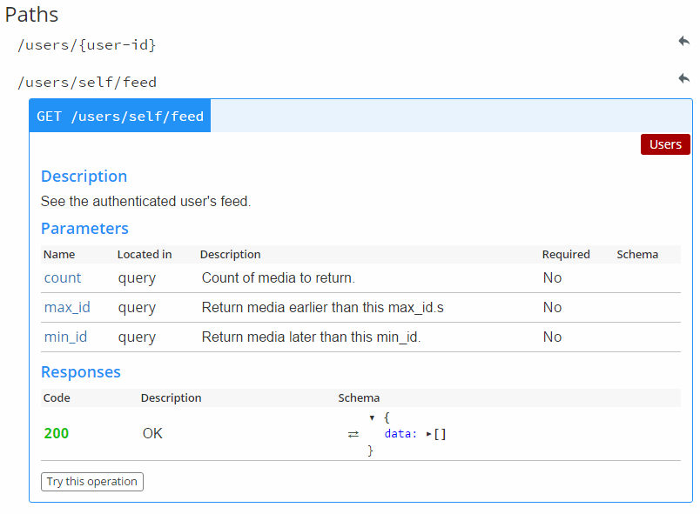Click the 'No' required value for count
The width and height of the screenshot is (700, 514).
click(552, 277)
